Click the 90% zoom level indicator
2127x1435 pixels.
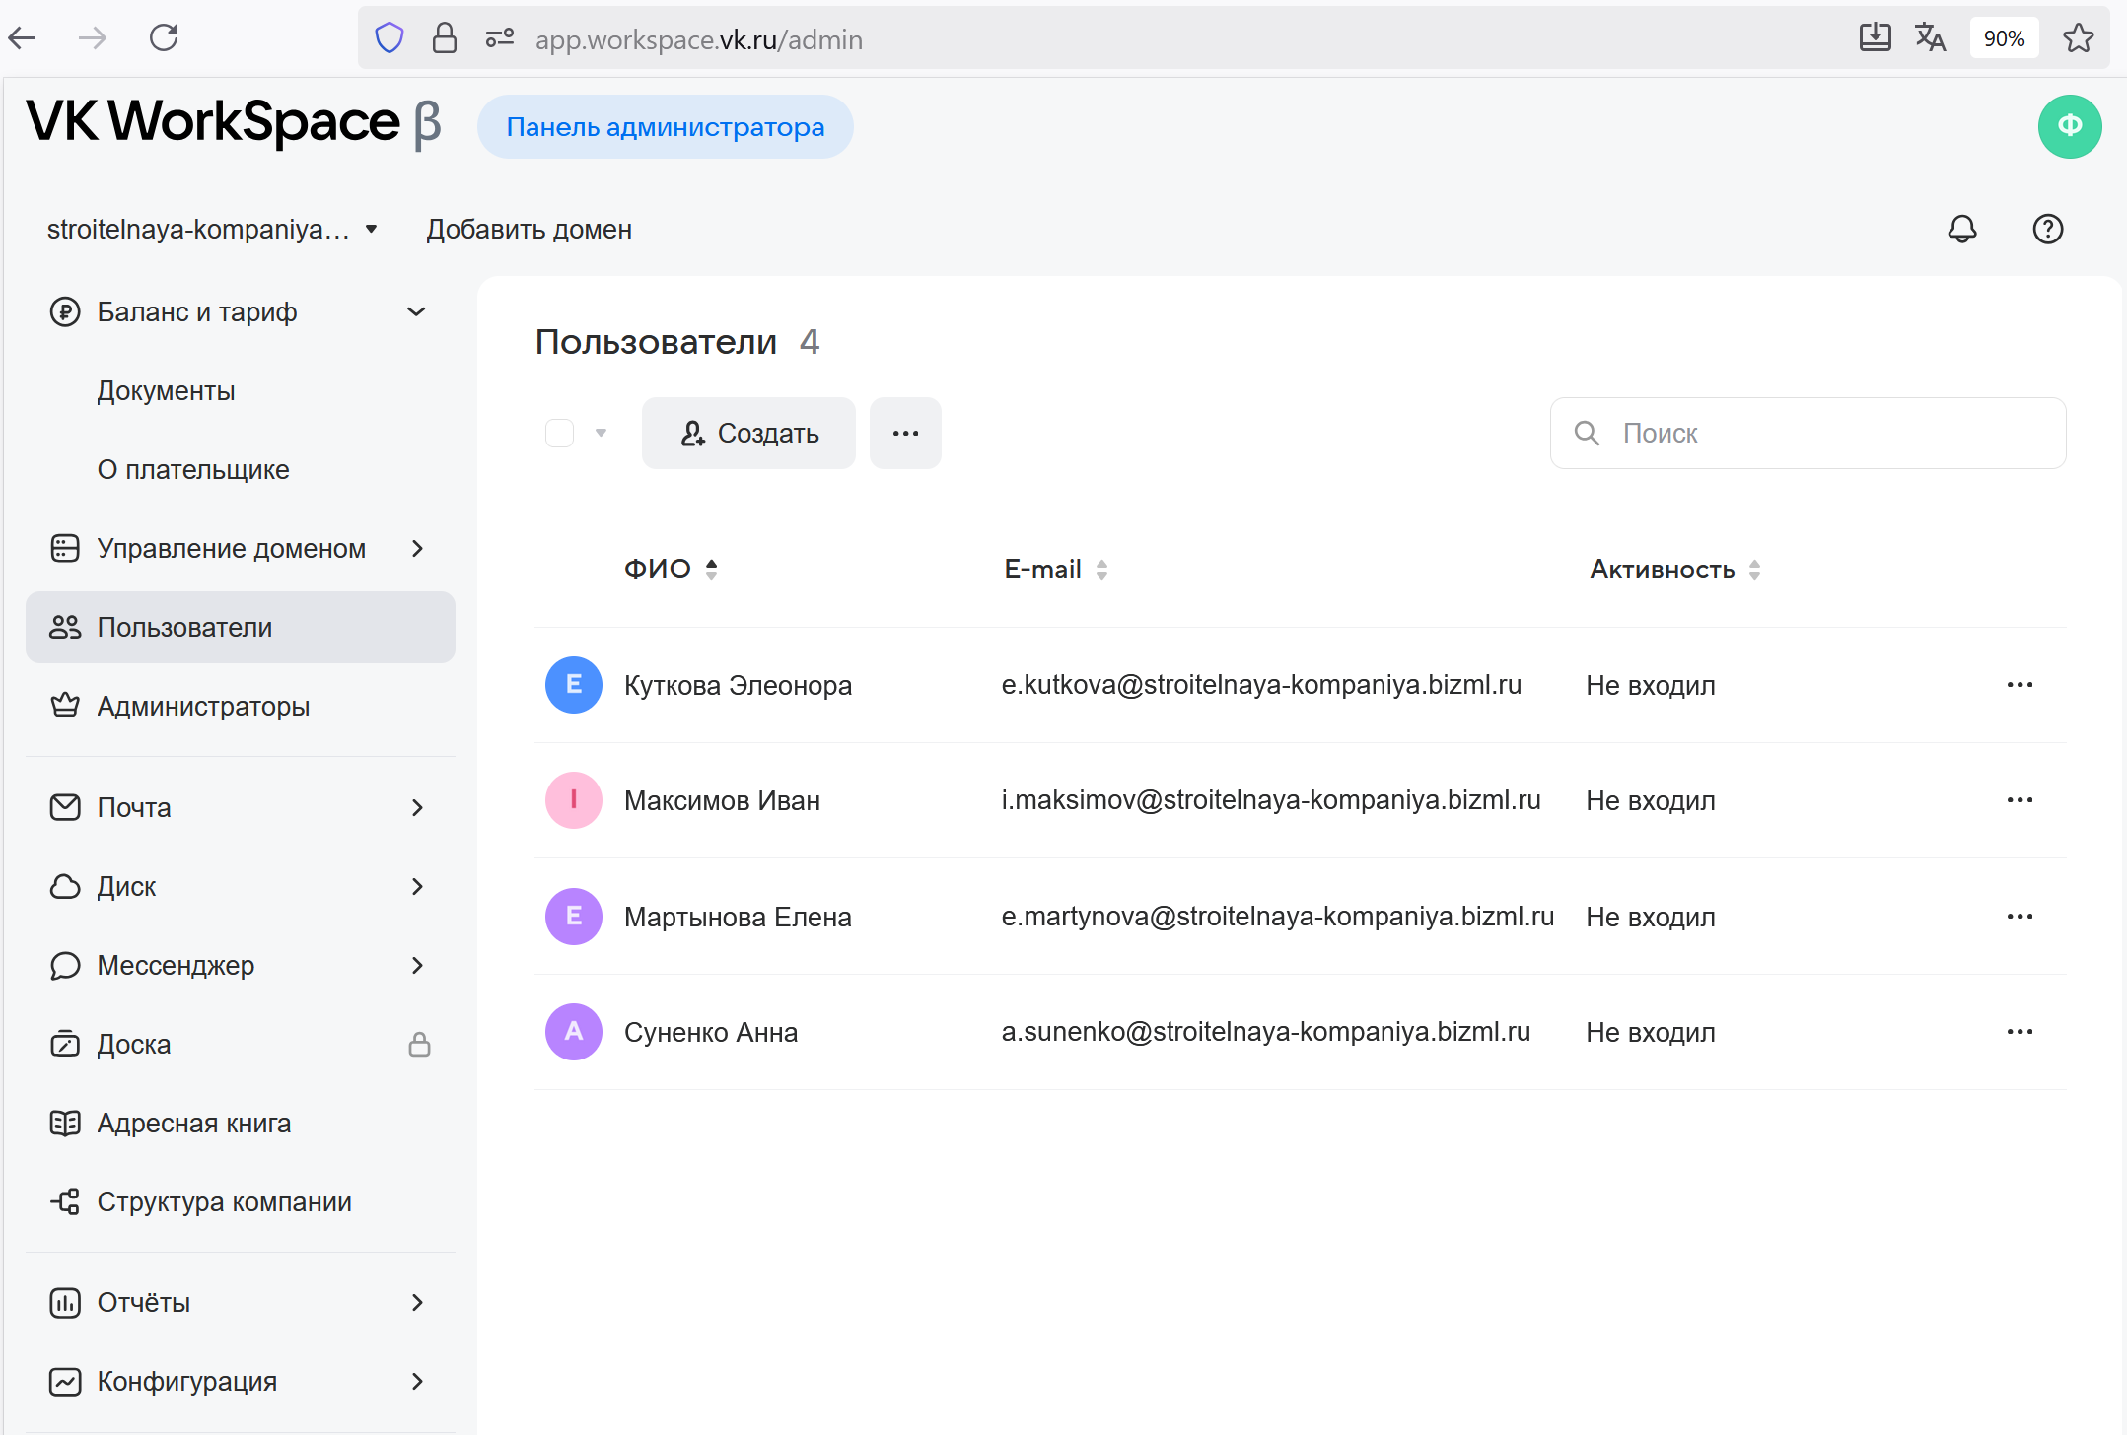(2003, 38)
